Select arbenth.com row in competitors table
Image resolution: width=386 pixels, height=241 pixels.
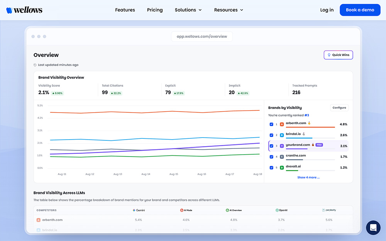coord(193,220)
